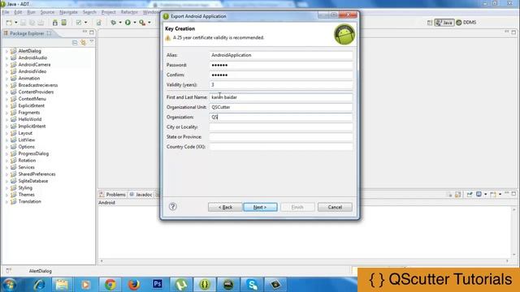
Task: Click the help question mark in dialog
Action: click(172, 207)
